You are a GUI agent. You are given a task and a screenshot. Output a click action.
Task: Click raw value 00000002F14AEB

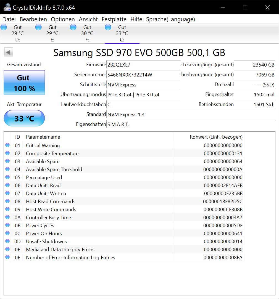(223, 186)
